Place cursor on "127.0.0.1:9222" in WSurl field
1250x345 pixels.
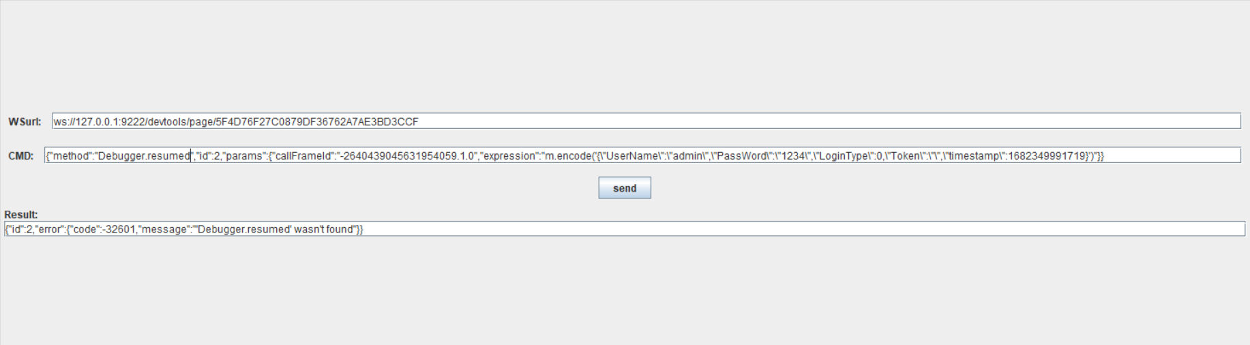(x=110, y=121)
